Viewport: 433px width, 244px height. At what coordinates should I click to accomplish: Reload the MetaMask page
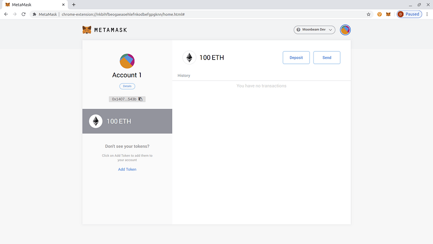(x=24, y=14)
